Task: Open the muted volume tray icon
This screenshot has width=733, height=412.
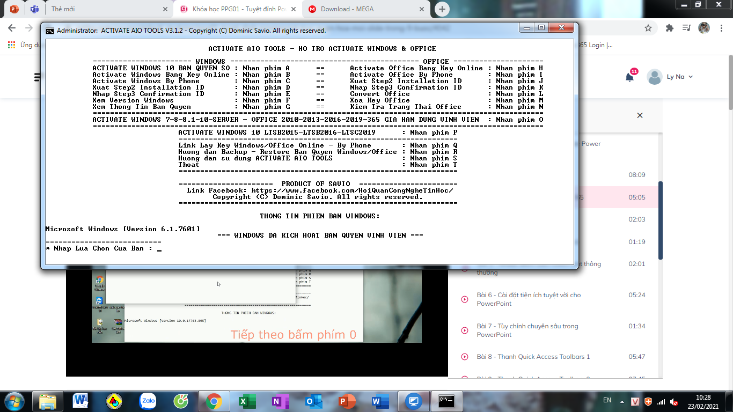Action: tap(675, 401)
